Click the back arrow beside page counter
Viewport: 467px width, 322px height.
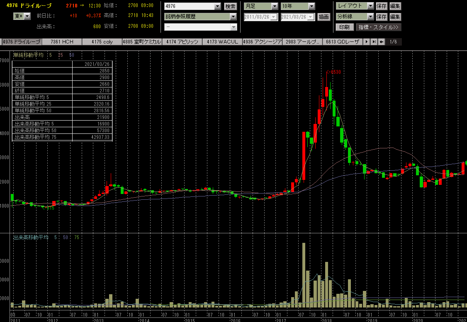[x=381, y=42]
